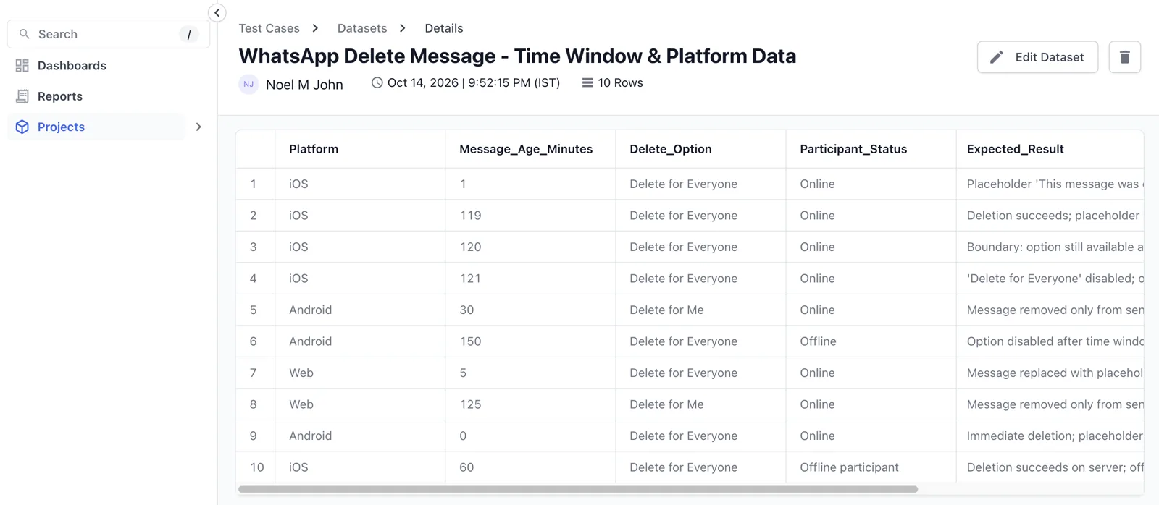Image resolution: width=1159 pixels, height=505 pixels.
Task: Click the chevron after Test Cases breadcrumb
Action: coord(315,28)
